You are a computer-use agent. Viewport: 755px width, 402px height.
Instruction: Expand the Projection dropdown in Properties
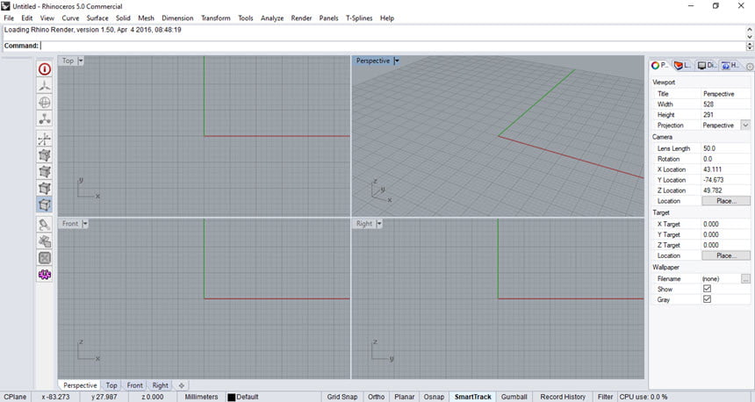point(745,126)
